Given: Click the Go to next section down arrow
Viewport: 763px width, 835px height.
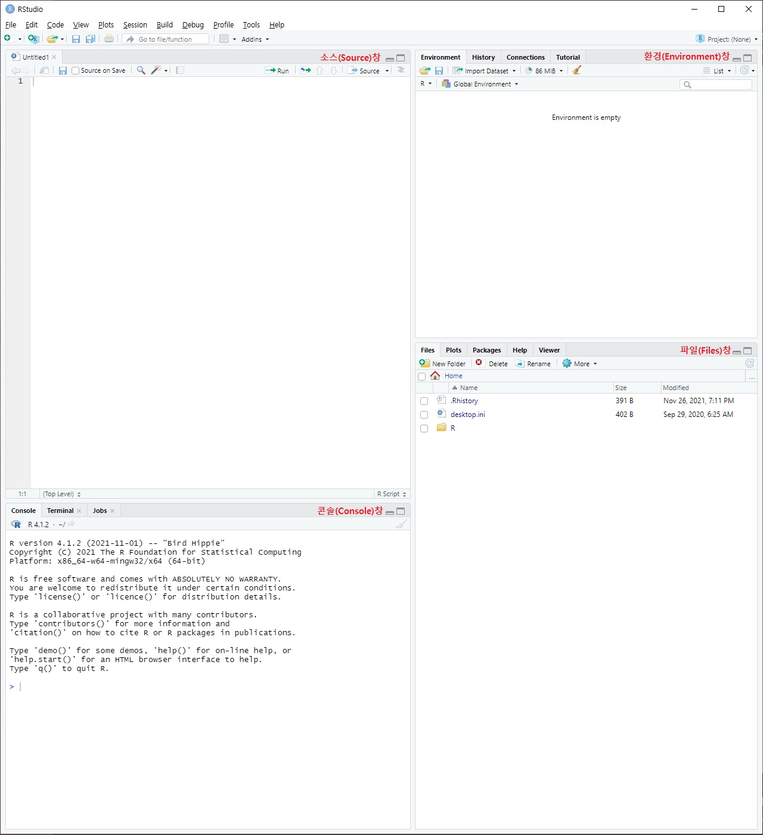Looking at the screenshot, I should click(334, 70).
